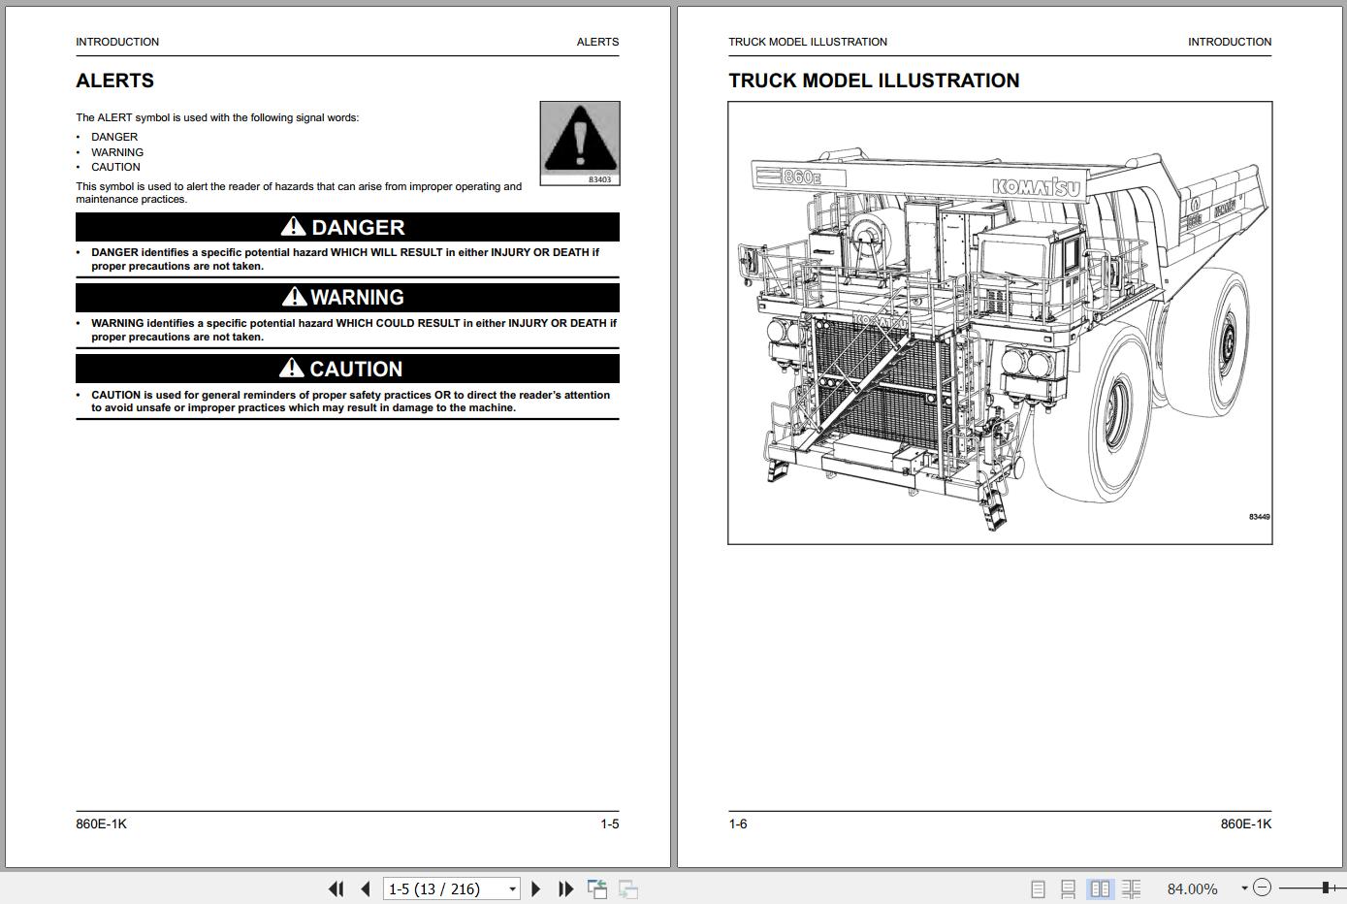Click the 'CAUTION is used for general reminders' paragraph
The width and height of the screenshot is (1347, 904).
351,402
